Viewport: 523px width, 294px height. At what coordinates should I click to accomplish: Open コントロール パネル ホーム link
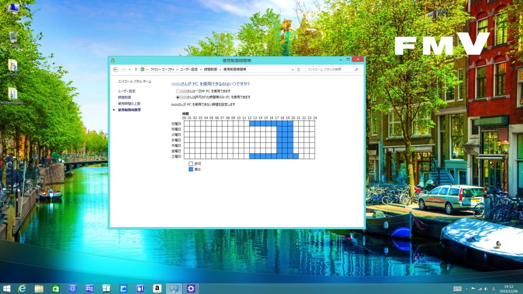(x=134, y=82)
